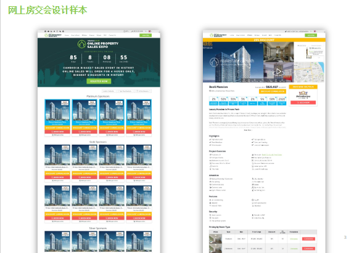
Task: Open the location filter dropdown above Platinum Sponsors
Action: click(110, 91)
